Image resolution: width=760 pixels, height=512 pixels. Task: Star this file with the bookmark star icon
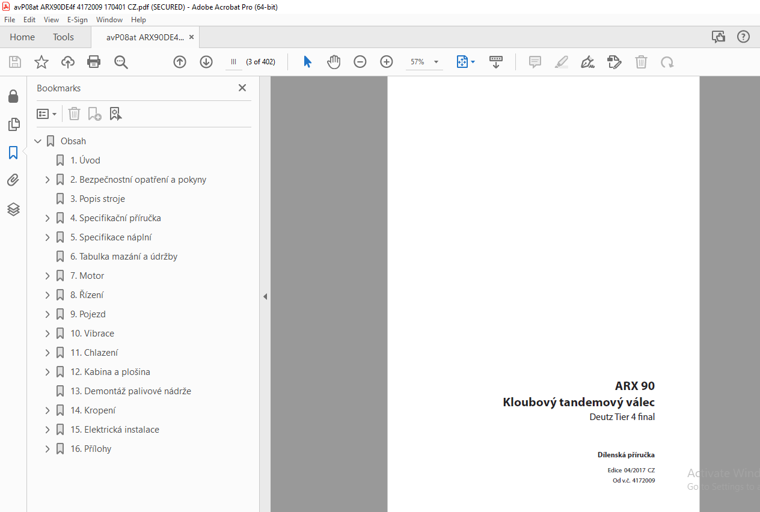click(x=41, y=62)
